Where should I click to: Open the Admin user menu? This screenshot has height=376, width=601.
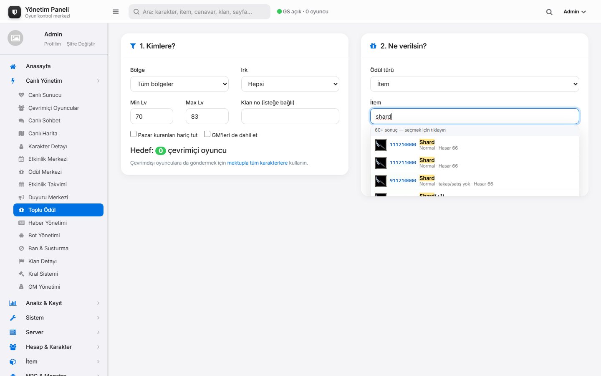575,12
